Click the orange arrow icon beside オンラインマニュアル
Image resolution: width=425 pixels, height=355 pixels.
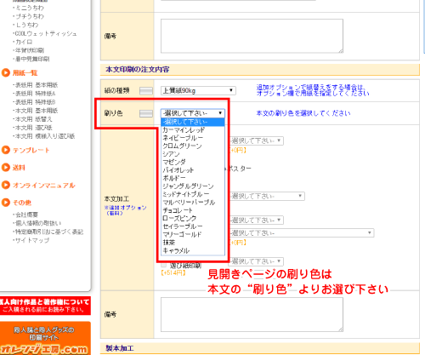coord(6,185)
